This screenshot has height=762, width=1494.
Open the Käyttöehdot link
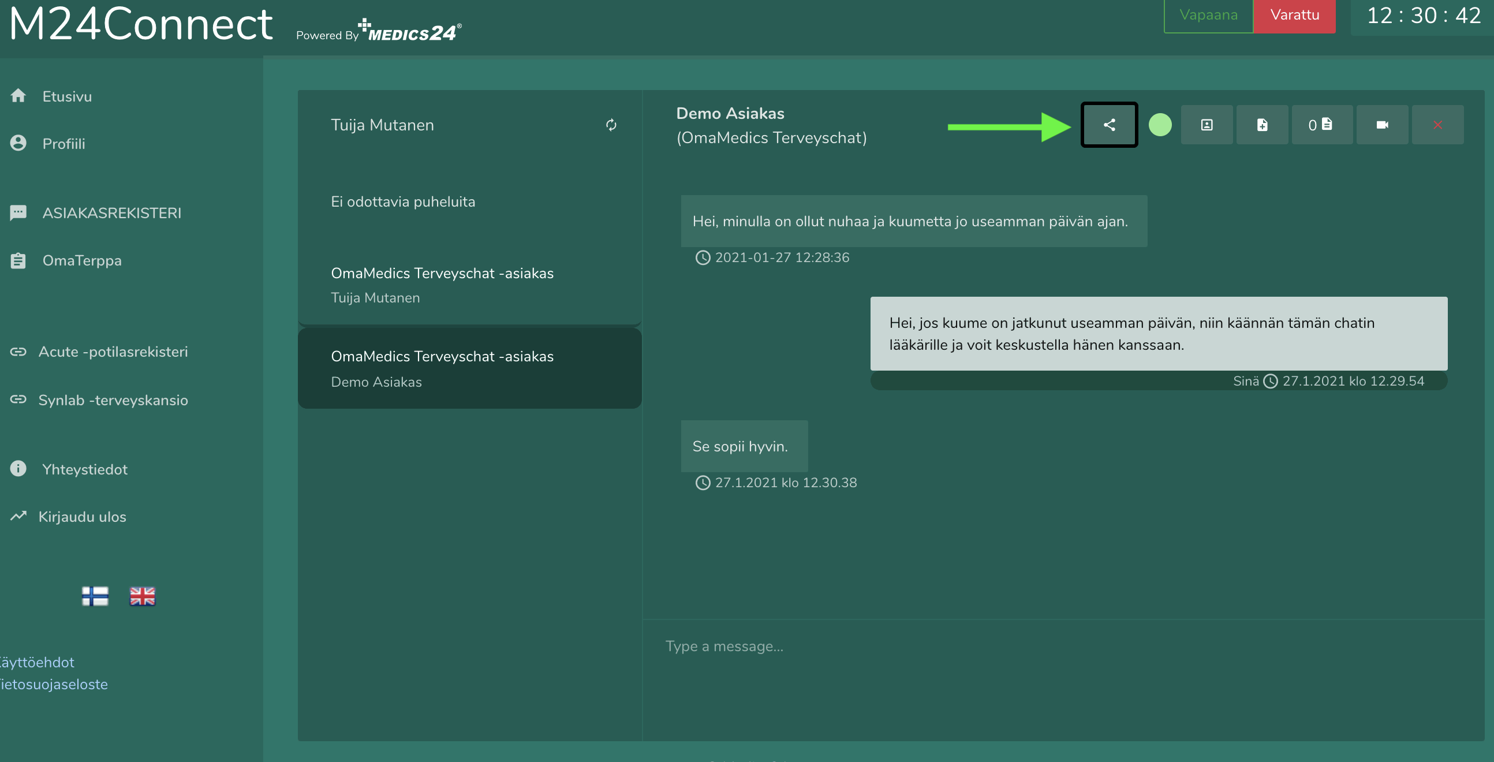(36, 662)
